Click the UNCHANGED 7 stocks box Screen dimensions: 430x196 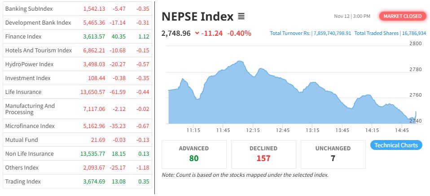333,153
